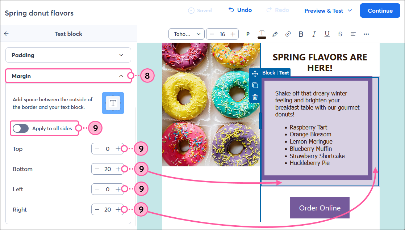Click the Spring donut flavors campaign title
This screenshot has width=405, height=230.
(x=39, y=13)
